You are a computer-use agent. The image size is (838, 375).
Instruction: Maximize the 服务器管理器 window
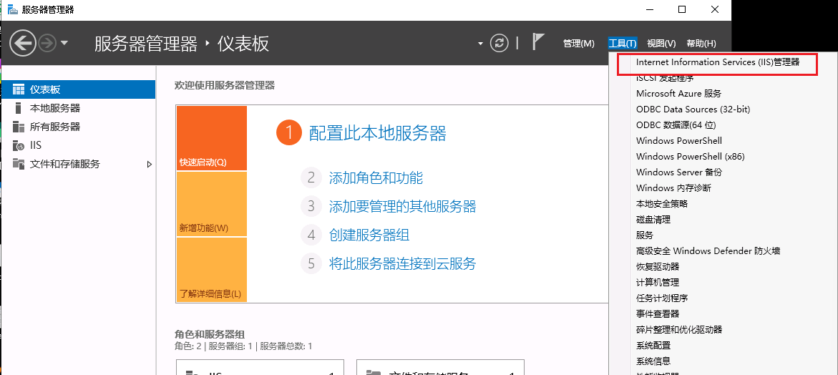[682, 9]
